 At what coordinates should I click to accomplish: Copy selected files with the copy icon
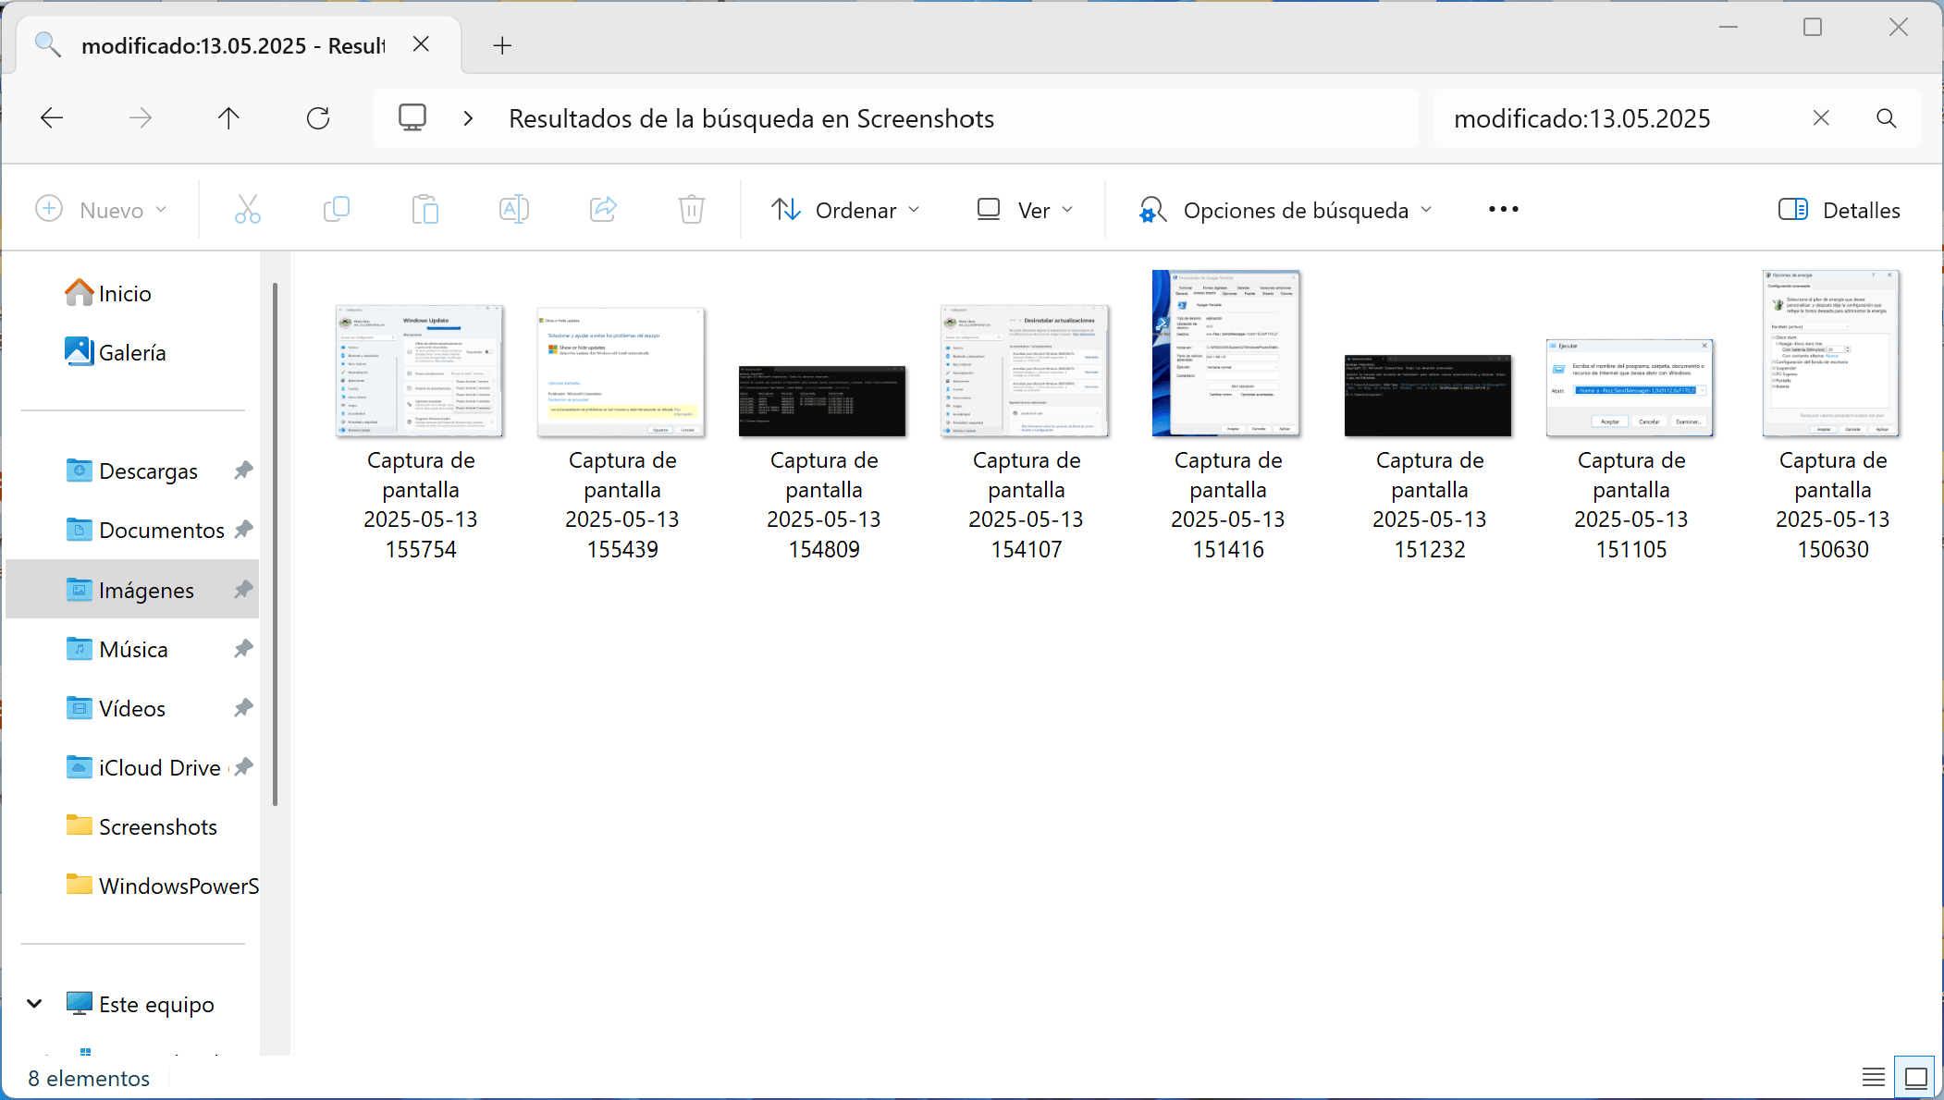(x=336, y=209)
